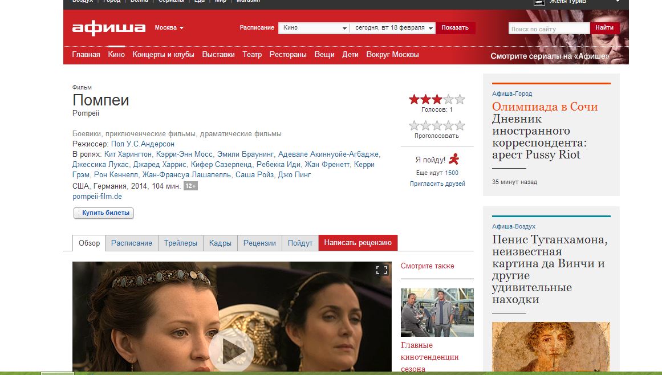Viewport: 662px width, 375px height.
Task: Click the Смотрите также film thumbnail
Action: [437, 312]
